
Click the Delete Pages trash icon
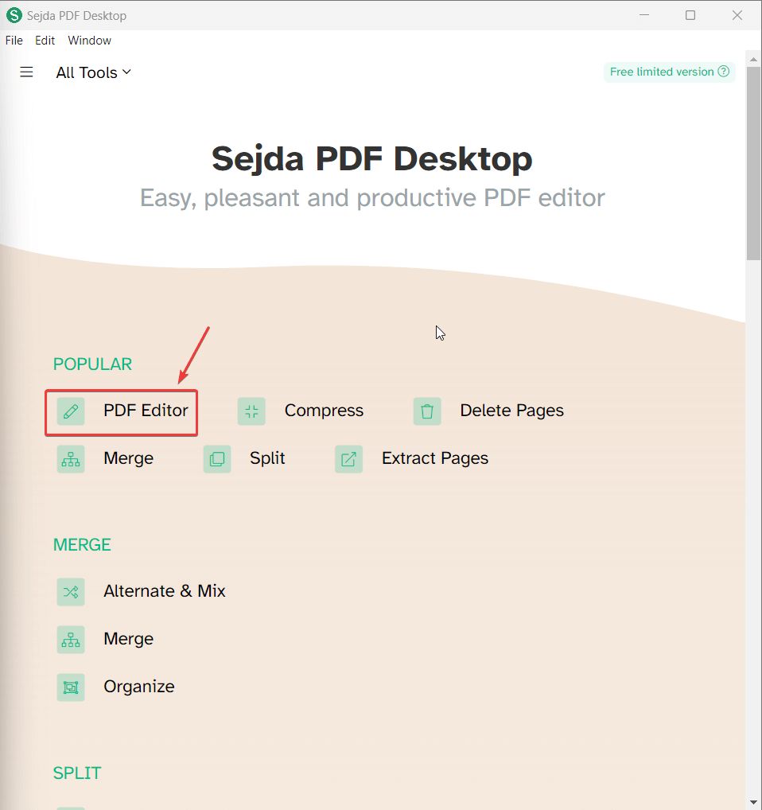click(427, 411)
